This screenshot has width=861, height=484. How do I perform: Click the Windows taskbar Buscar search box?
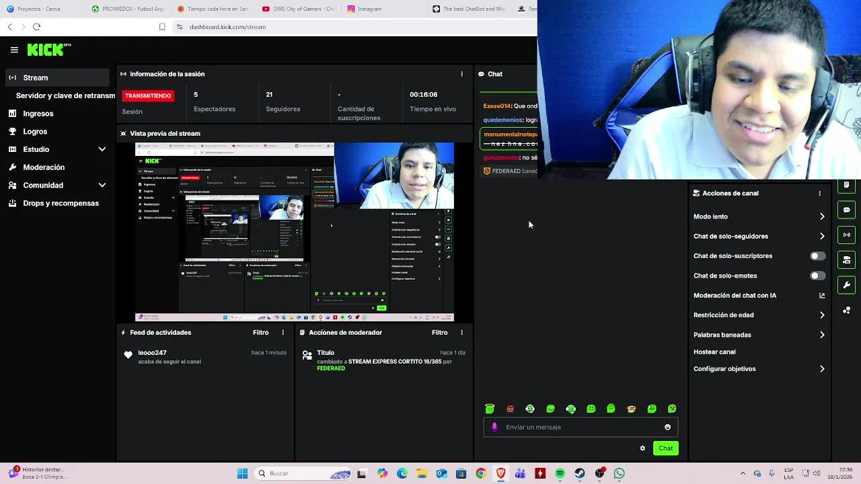click(303, 473)
